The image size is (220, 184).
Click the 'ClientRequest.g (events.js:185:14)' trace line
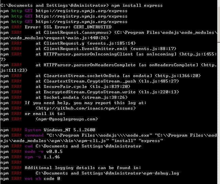90,43
